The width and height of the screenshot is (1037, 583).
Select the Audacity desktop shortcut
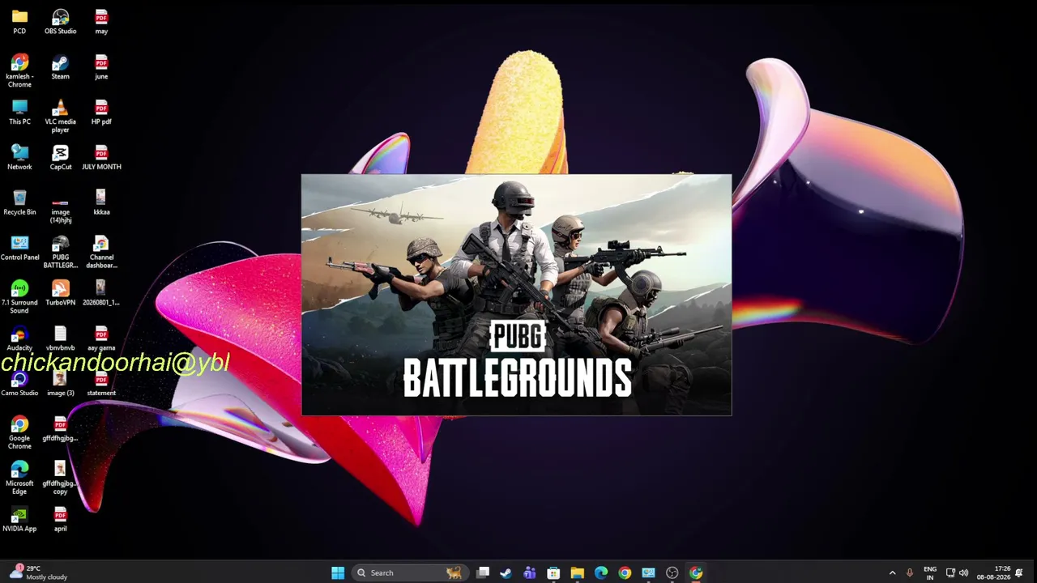[19, 339]
